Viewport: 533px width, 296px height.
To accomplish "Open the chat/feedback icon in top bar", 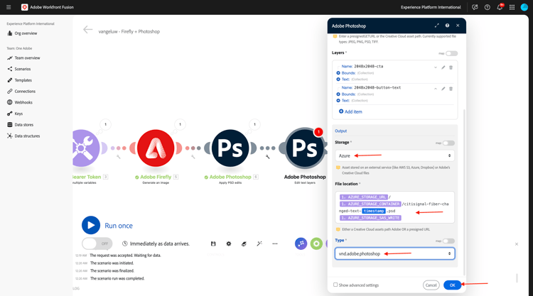I will point(475,7).
